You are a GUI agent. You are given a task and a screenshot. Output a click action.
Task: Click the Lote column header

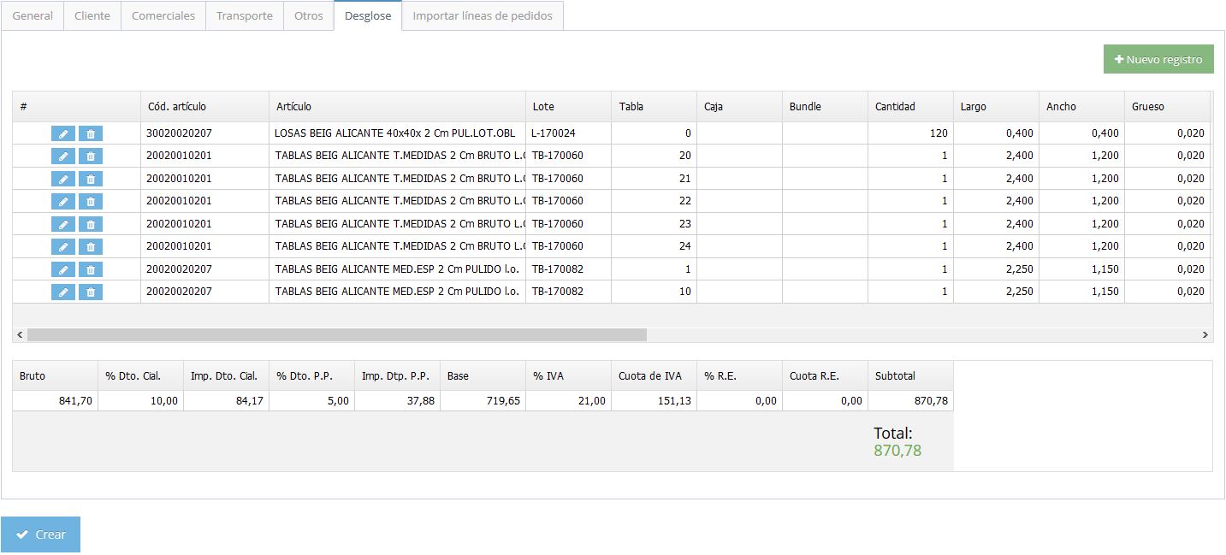(x=569, y=107)
